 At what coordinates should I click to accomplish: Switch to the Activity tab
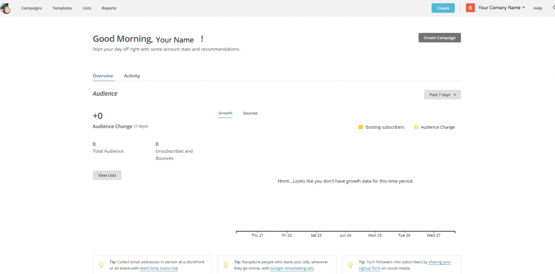click(132, 76)
